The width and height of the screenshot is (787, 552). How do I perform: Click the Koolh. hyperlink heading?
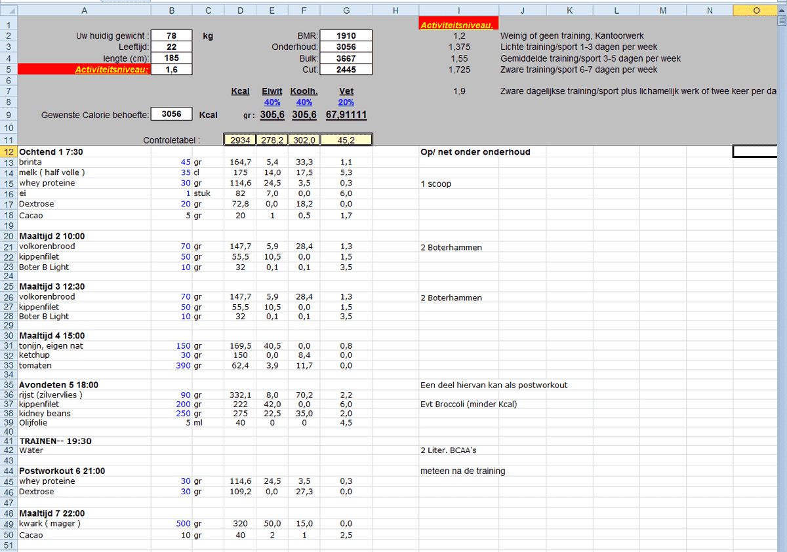pyautogui.click(x=304, y=91)
